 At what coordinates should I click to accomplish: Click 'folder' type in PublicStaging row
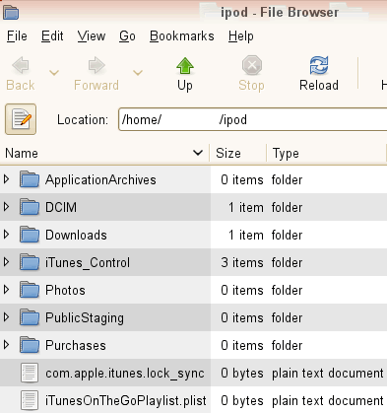tap(287, 317)
